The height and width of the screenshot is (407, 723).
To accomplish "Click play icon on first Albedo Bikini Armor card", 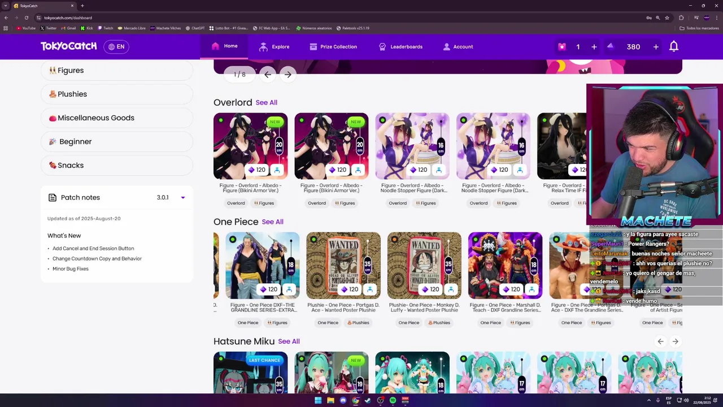I will pyautogui.click(x=277, y=170).
